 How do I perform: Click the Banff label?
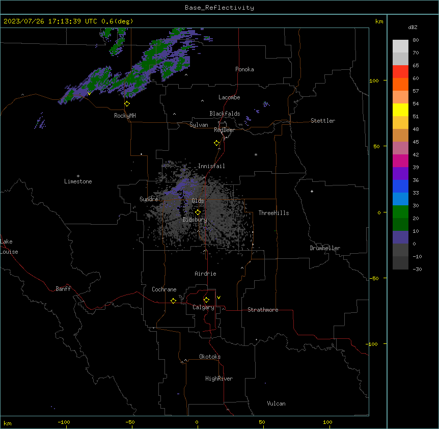[x=63, y=289]
